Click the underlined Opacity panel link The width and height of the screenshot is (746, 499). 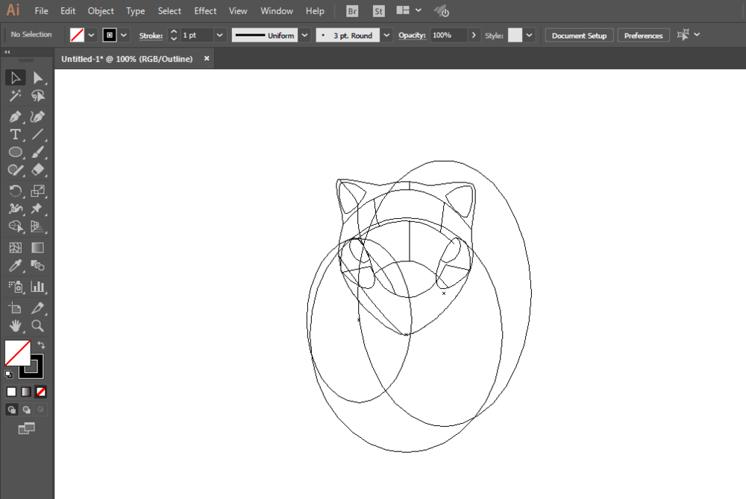(x=412, y=35)
